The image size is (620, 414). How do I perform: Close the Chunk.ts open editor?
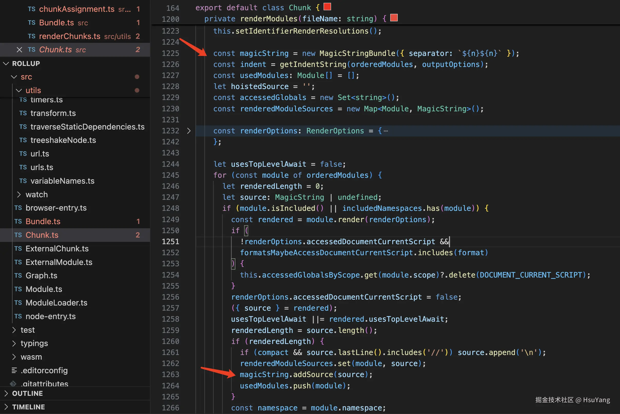pyautogui.click(x=19, y=50)
